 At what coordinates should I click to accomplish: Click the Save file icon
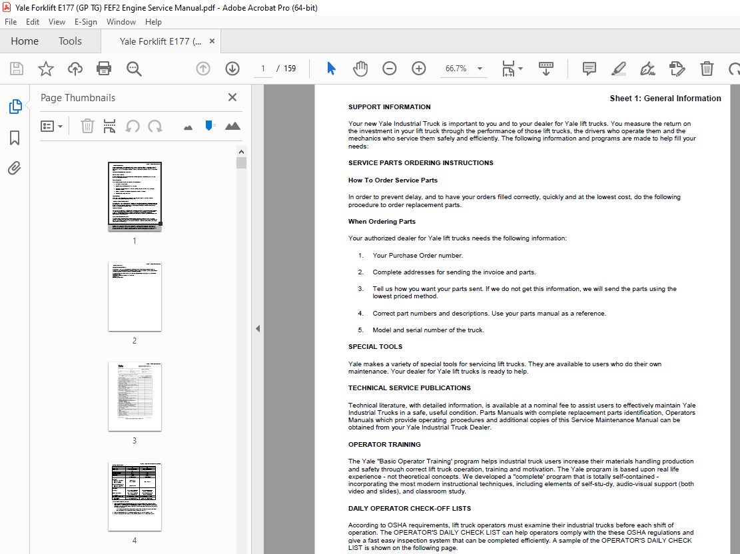point(17,69)
